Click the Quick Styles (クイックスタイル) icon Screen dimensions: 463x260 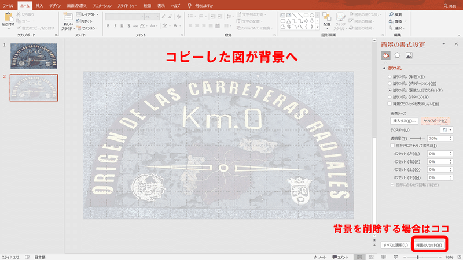click(340, 17)
